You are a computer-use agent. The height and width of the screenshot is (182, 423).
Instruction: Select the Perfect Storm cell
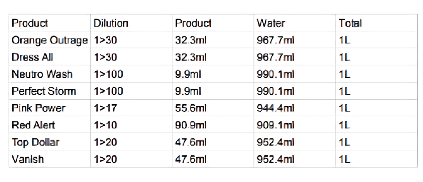[x=43, y=91]
